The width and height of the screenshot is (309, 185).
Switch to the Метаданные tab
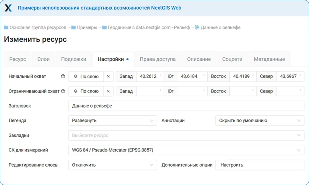pyautogui.click(x=269, y=59)
